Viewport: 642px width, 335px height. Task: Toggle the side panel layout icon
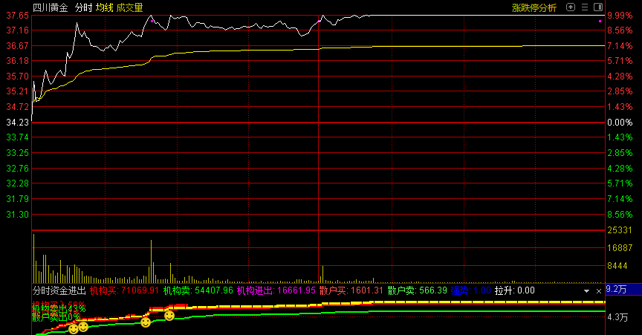600,7
